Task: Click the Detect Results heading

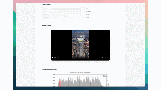Action: pos(46,5)
